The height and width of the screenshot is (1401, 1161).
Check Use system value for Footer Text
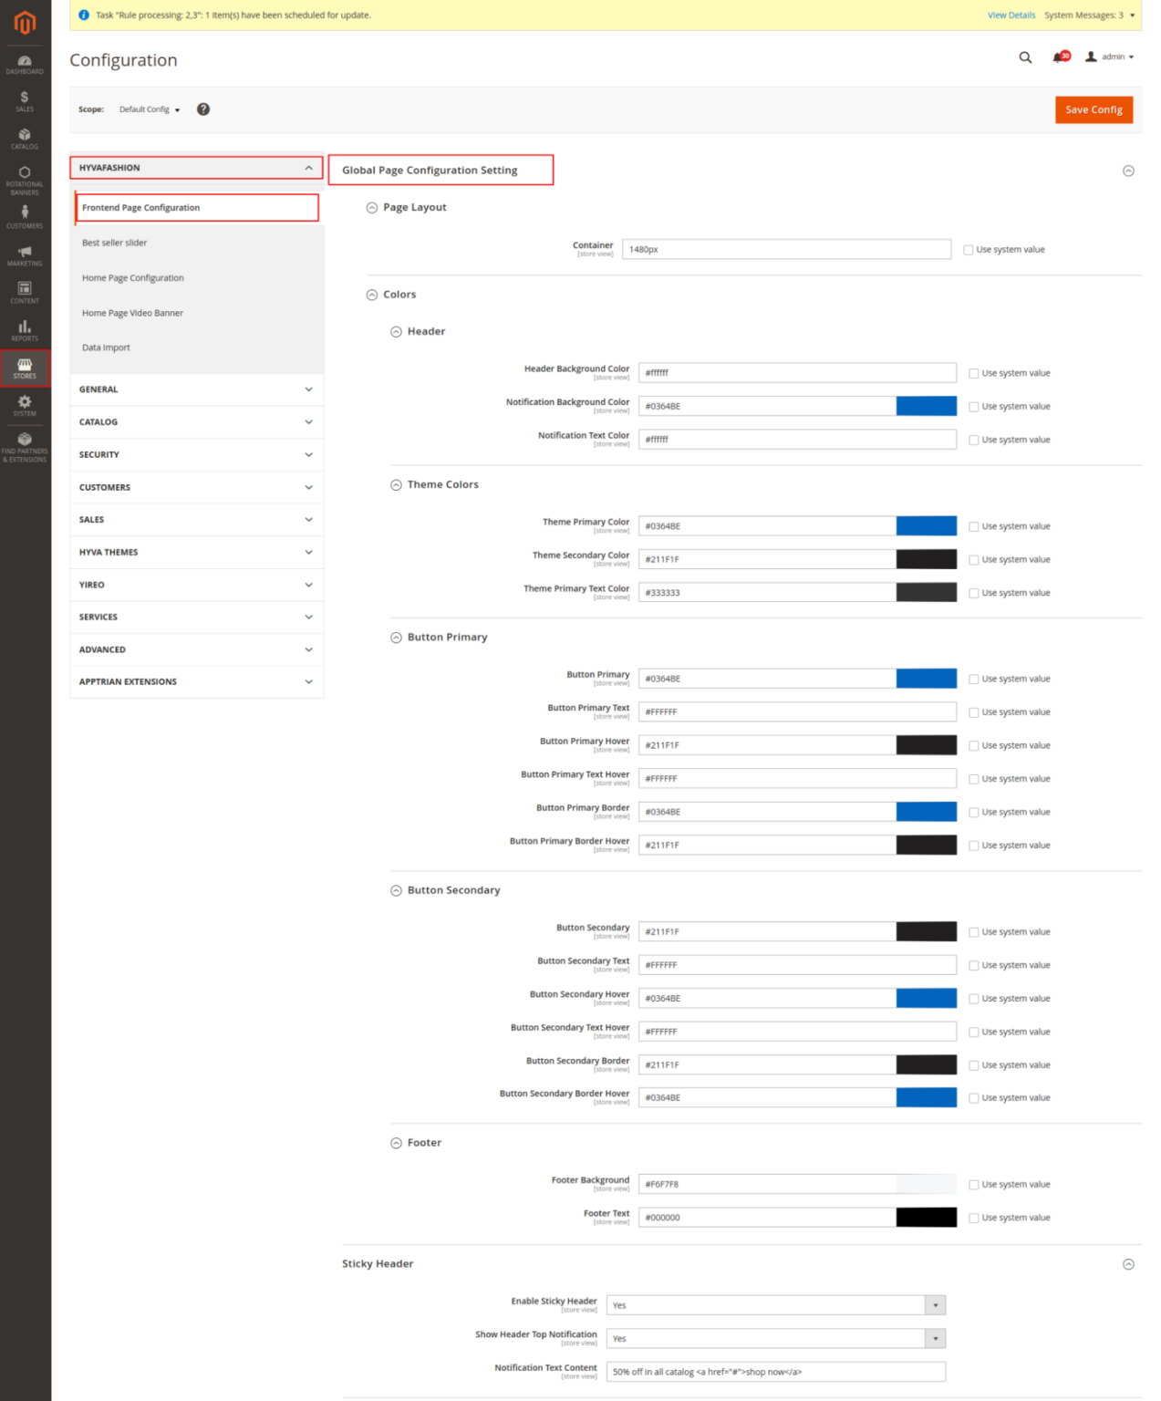coord(974,1219)
